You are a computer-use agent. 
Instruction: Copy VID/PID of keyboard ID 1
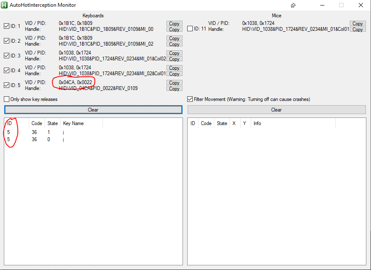tap(174, 23)
